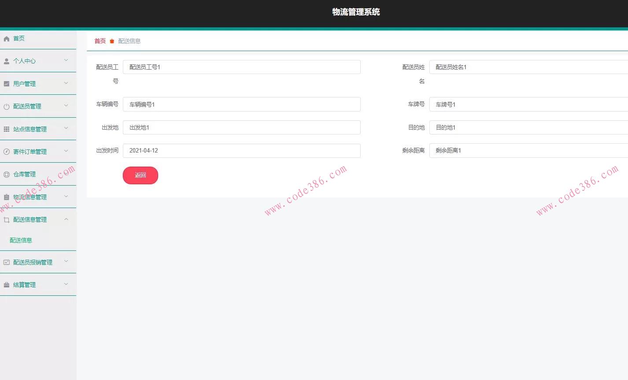The width and height of the screenshot is (628, 380).
Task: Click the 出发地 input field
Action: (242, 127)
